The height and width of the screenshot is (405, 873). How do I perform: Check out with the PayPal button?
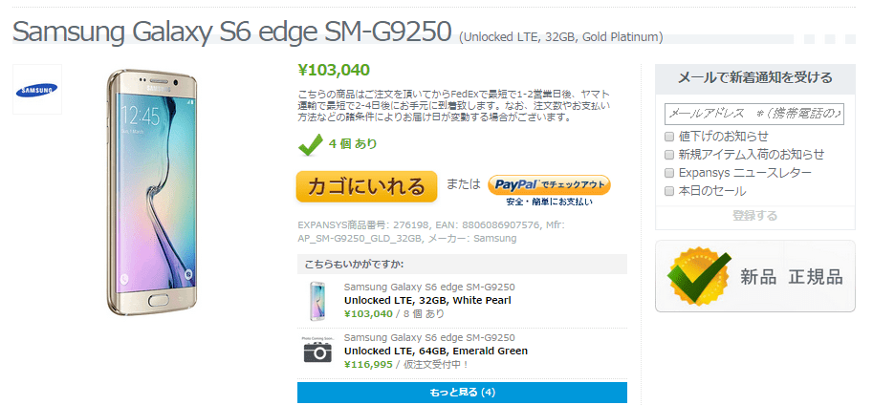(x=549, y=183)
